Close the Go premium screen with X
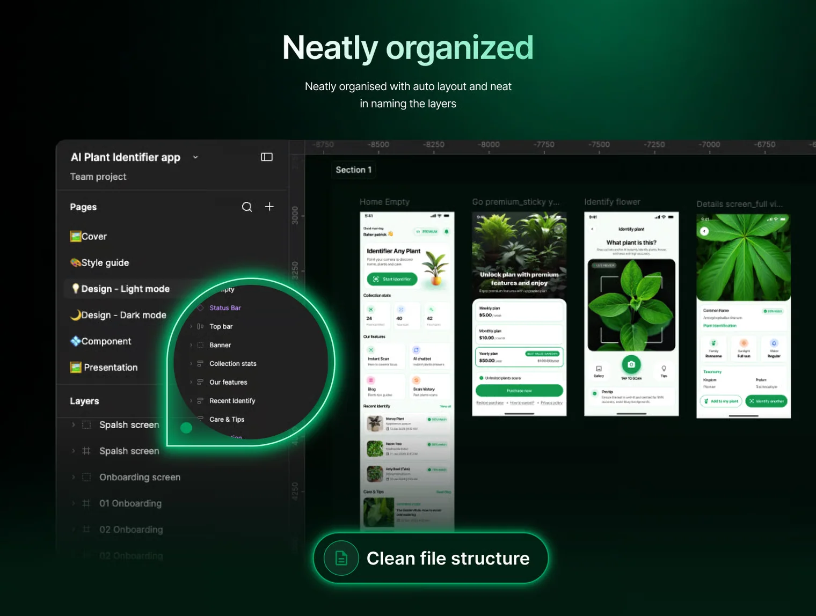Viewport: 816px width, 616px height. [x=558, y=229]
